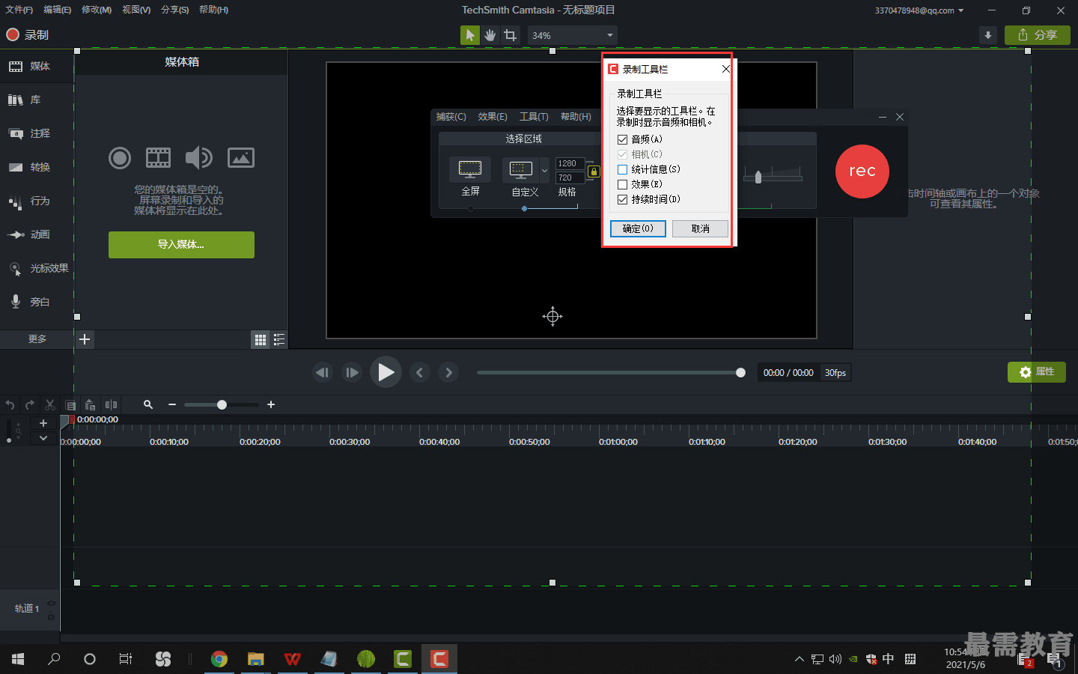Viewport: 1078px width, 674px height.
Task: Open the account email dropdown
Action: 919,10
